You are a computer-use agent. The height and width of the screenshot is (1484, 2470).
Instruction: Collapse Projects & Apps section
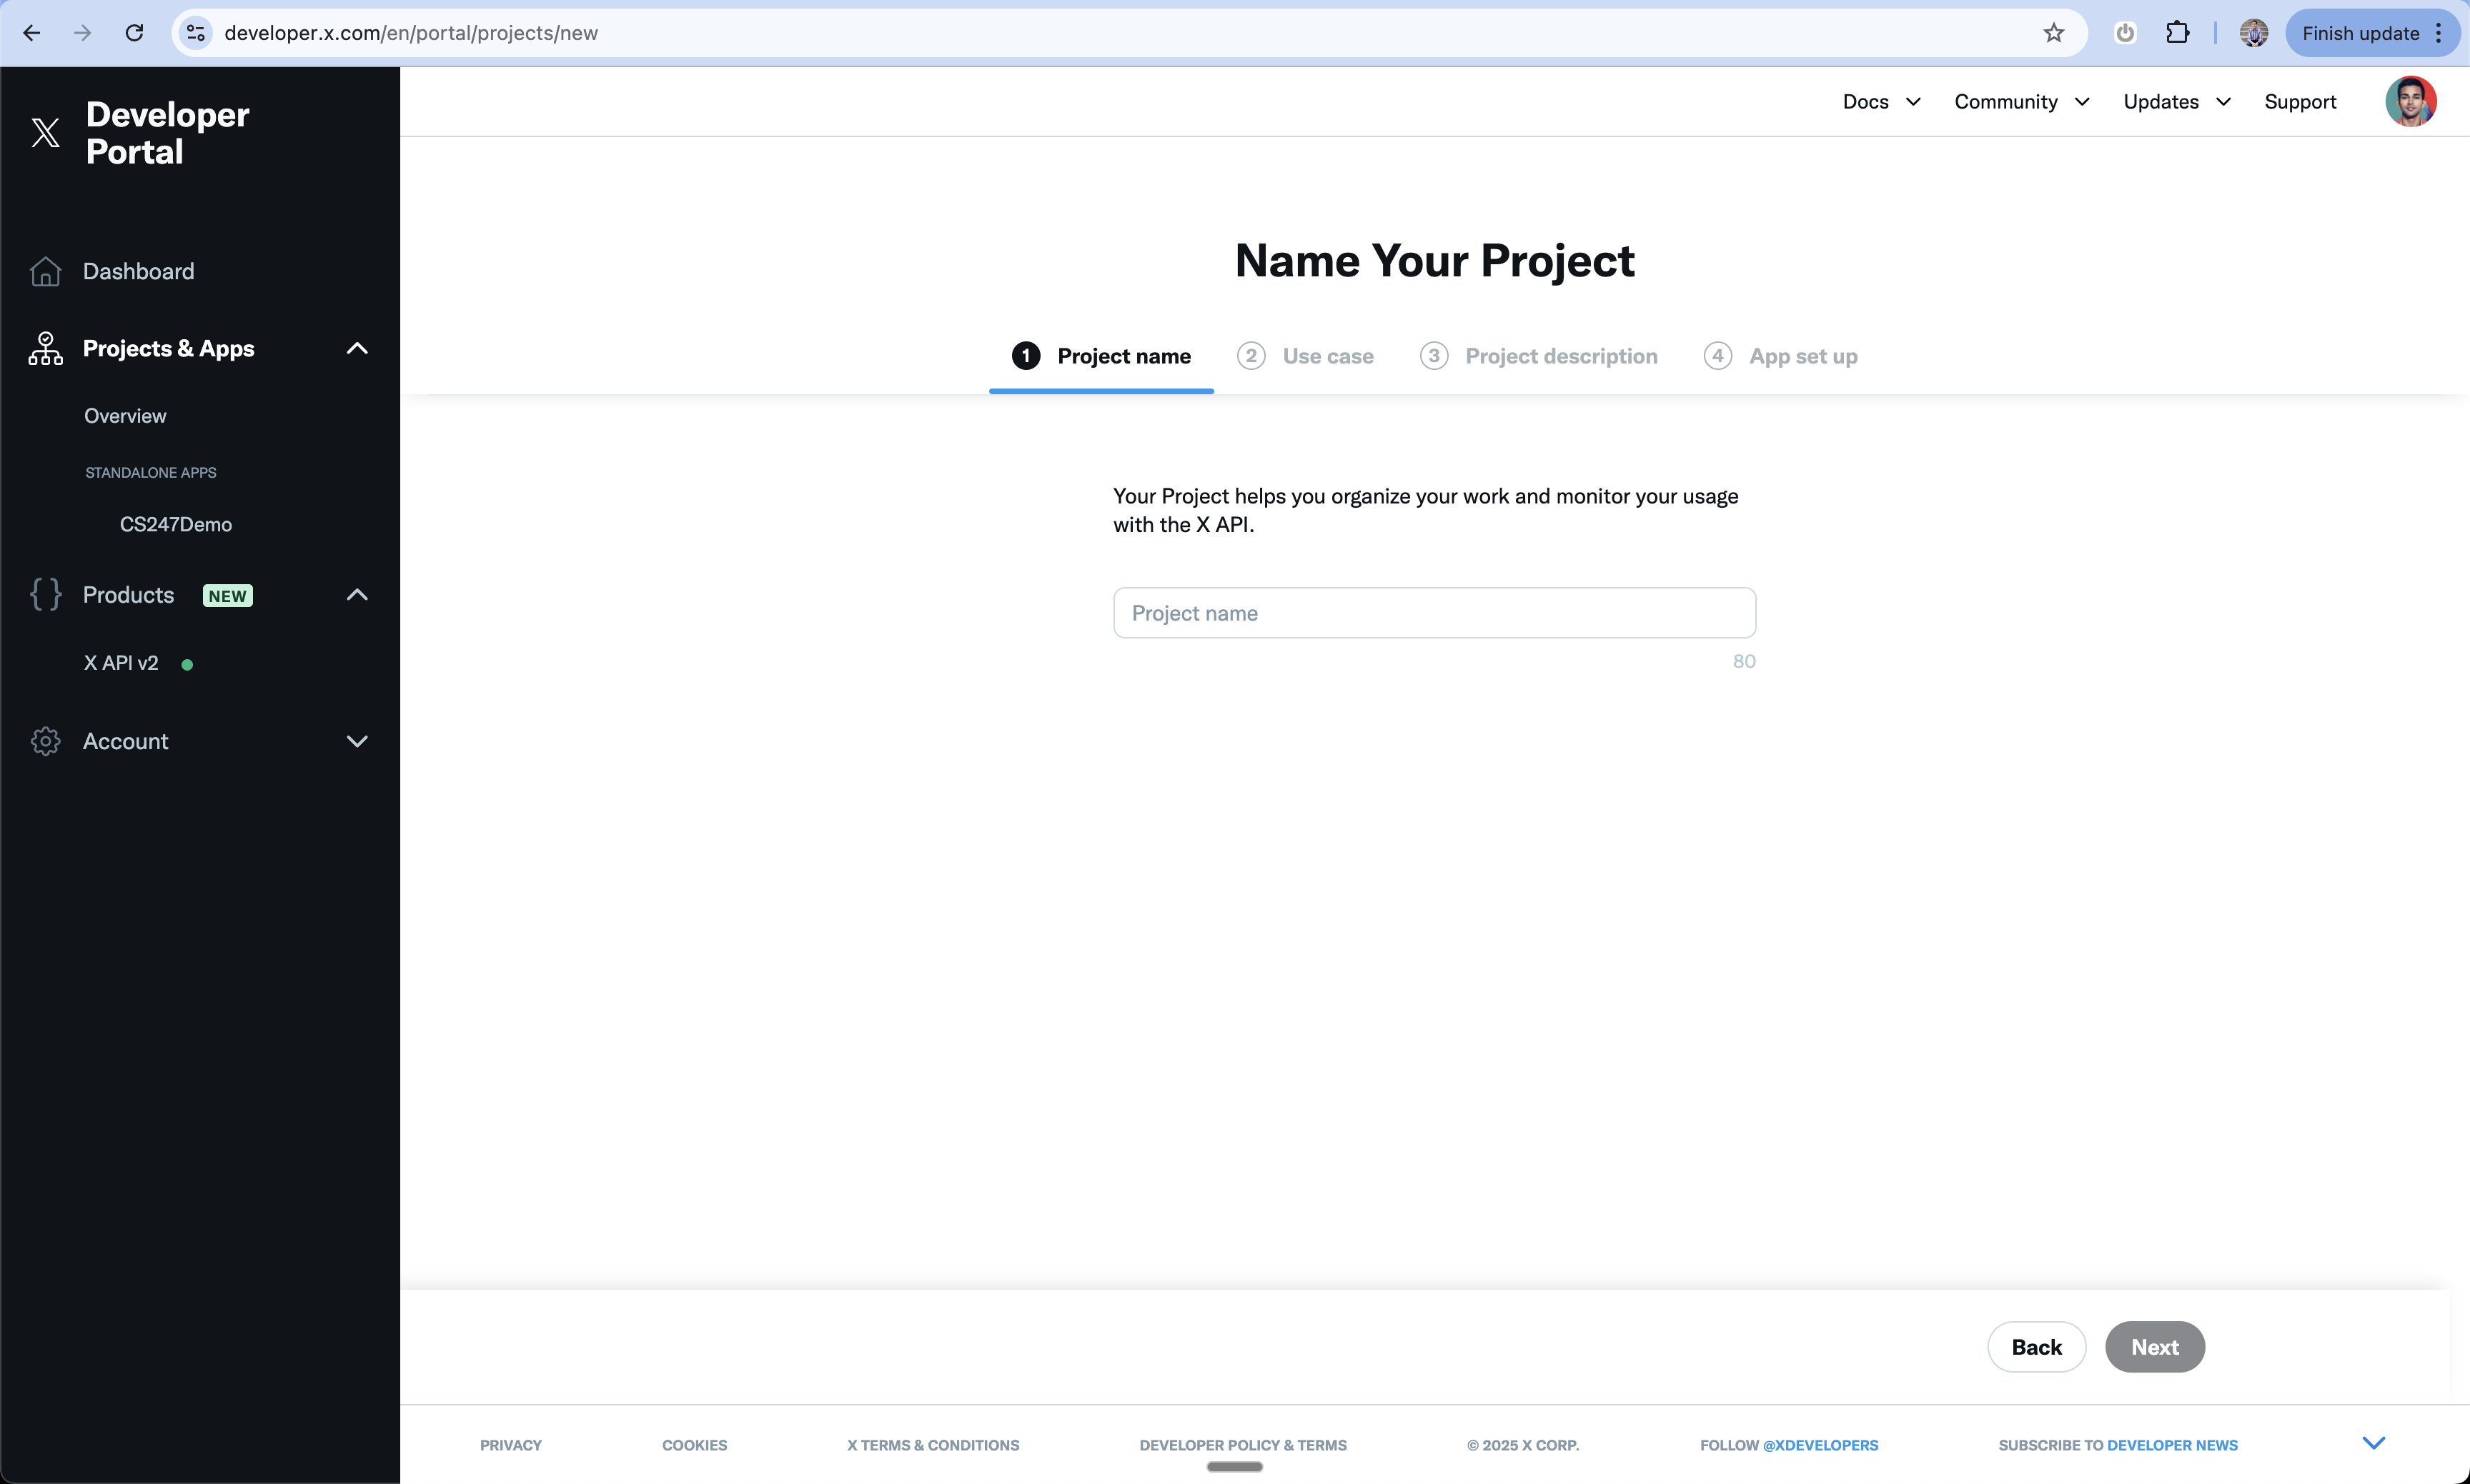pos(357,348)
